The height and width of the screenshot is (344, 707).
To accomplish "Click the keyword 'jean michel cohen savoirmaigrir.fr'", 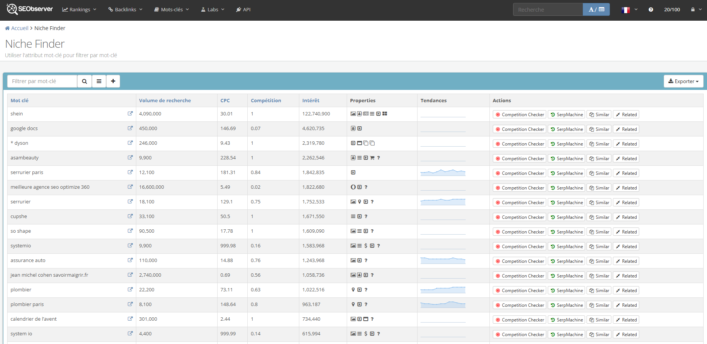I will coord(49,275).
